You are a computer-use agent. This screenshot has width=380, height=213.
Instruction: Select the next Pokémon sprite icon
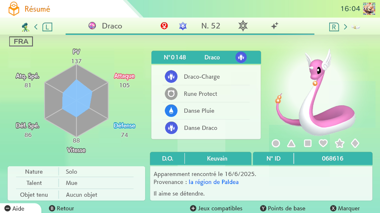tap(356, 27)
